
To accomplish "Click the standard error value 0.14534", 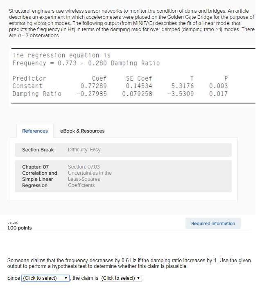I will 139,86.
